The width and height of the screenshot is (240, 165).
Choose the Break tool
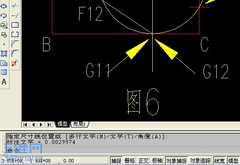(x=15, y=34)
